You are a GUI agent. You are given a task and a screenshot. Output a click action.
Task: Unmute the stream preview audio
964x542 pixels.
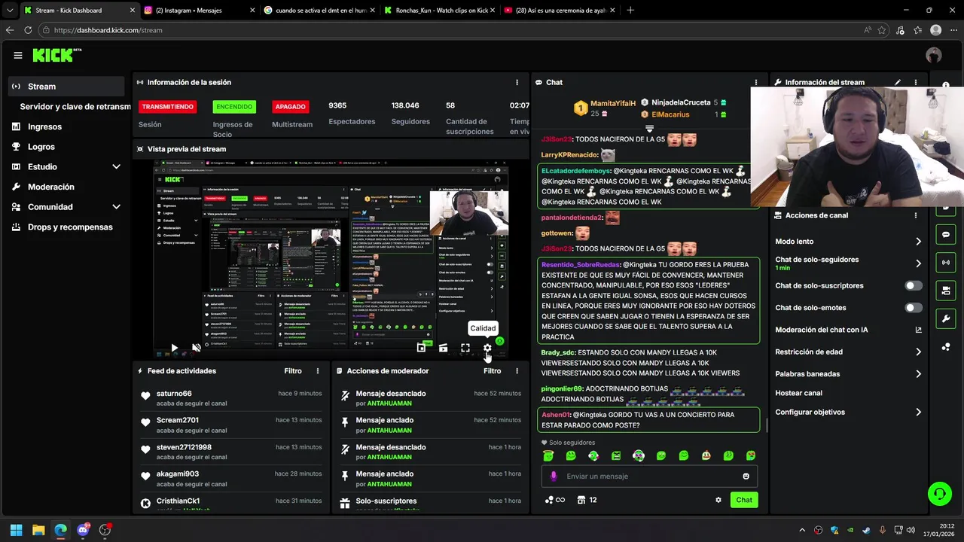point(197,348)
